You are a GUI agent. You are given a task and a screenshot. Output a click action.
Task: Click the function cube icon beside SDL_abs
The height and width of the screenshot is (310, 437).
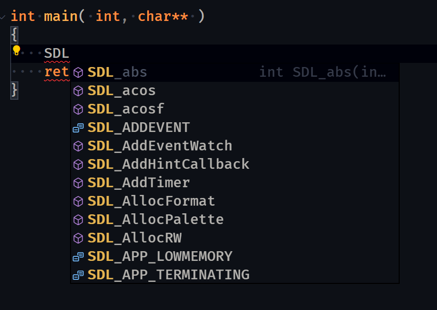click(x=78, y=72)
